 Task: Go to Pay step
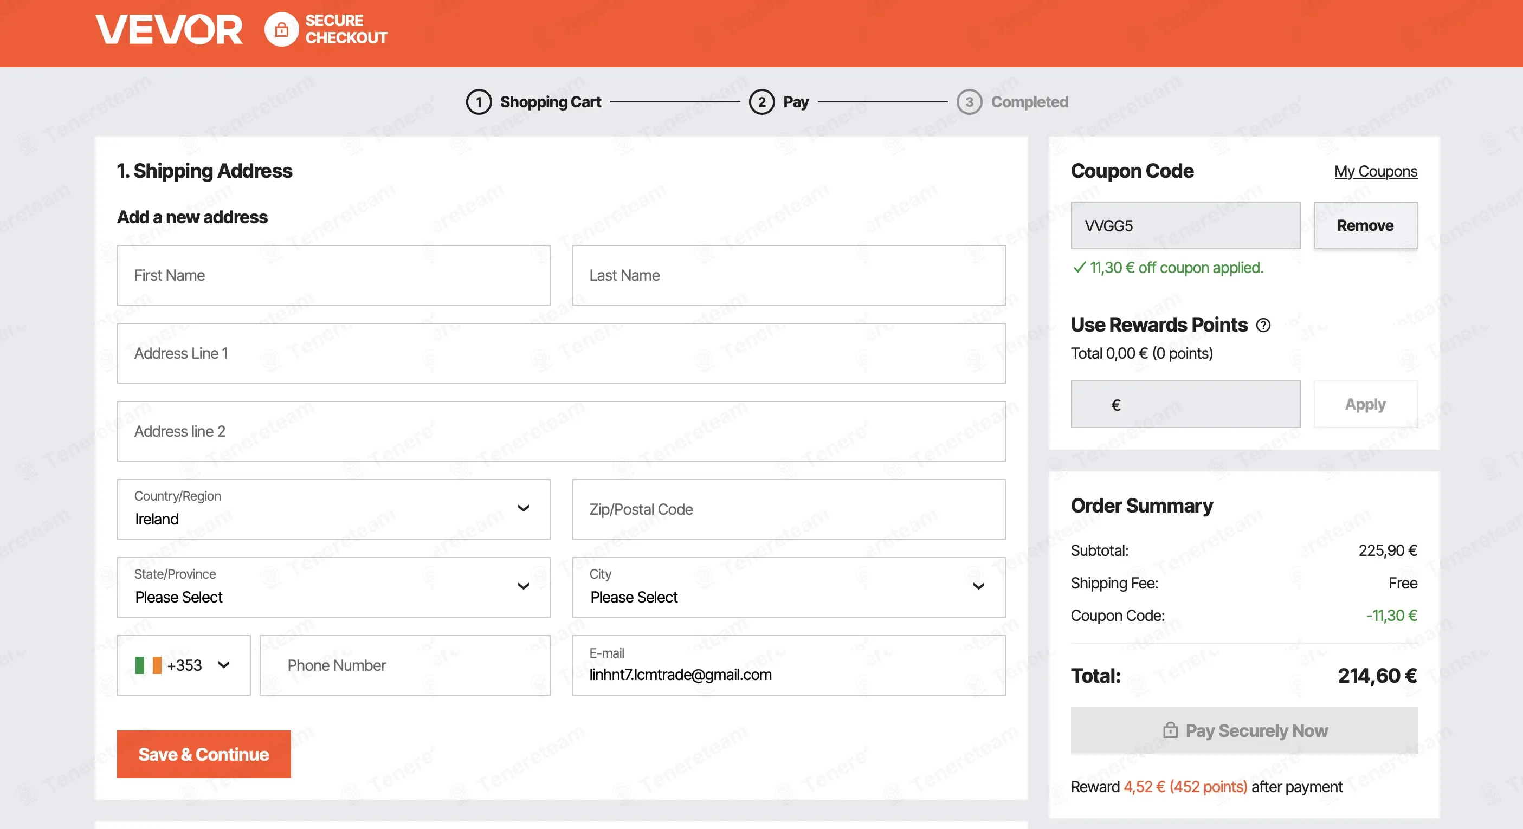pyautogui.click(x=796, y=102)
